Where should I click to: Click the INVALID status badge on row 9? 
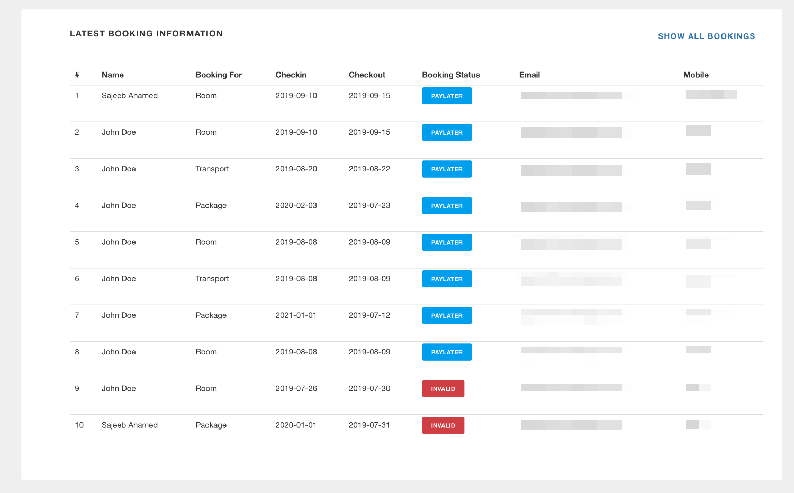443,388
